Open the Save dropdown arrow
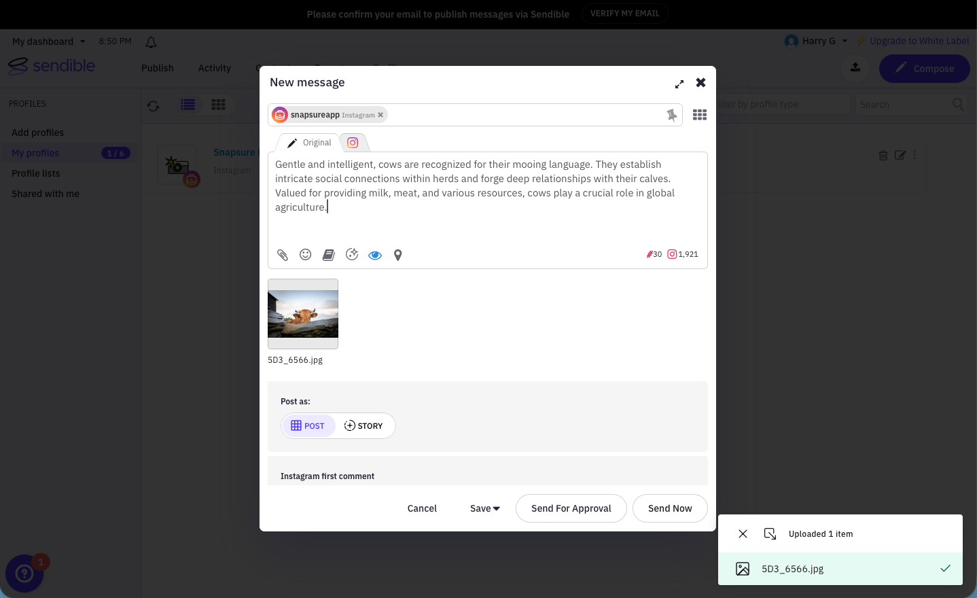Image resolution: width=977 pixels, height=598 pixels. (x=496, y=508)
